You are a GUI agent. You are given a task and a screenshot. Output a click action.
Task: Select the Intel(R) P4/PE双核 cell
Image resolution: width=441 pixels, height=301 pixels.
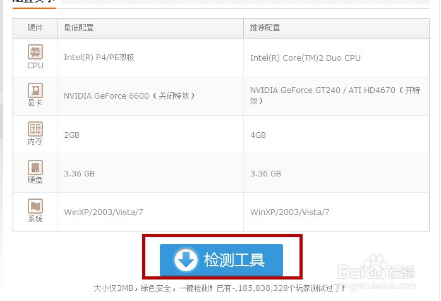click(x=150, y=58)
